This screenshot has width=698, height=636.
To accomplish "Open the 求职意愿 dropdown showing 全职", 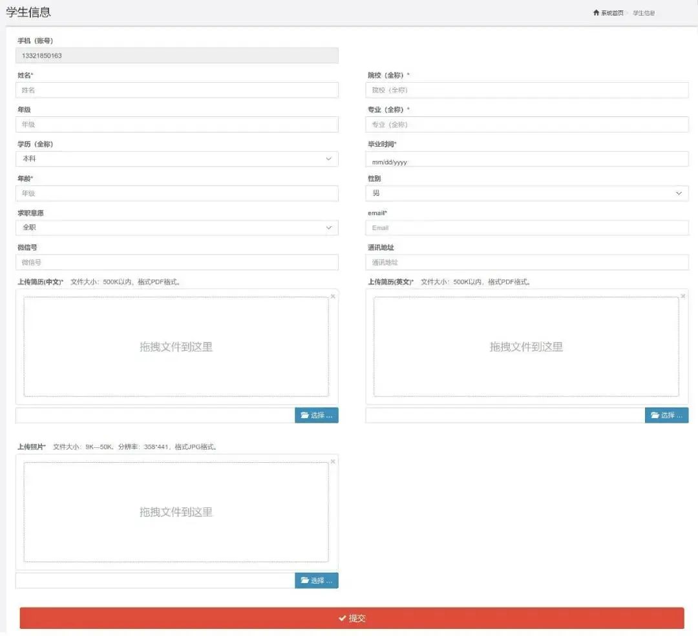I will pos(176,228).
